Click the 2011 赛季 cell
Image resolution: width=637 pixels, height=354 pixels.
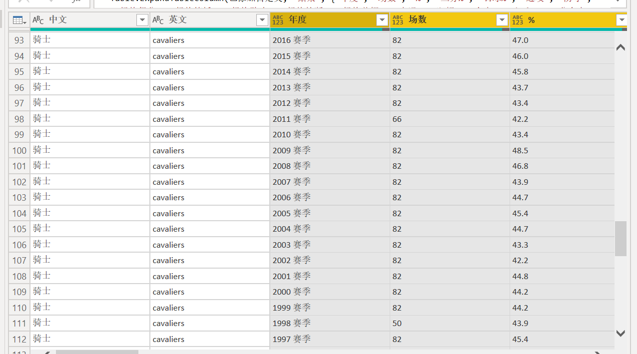click(330, 119)
